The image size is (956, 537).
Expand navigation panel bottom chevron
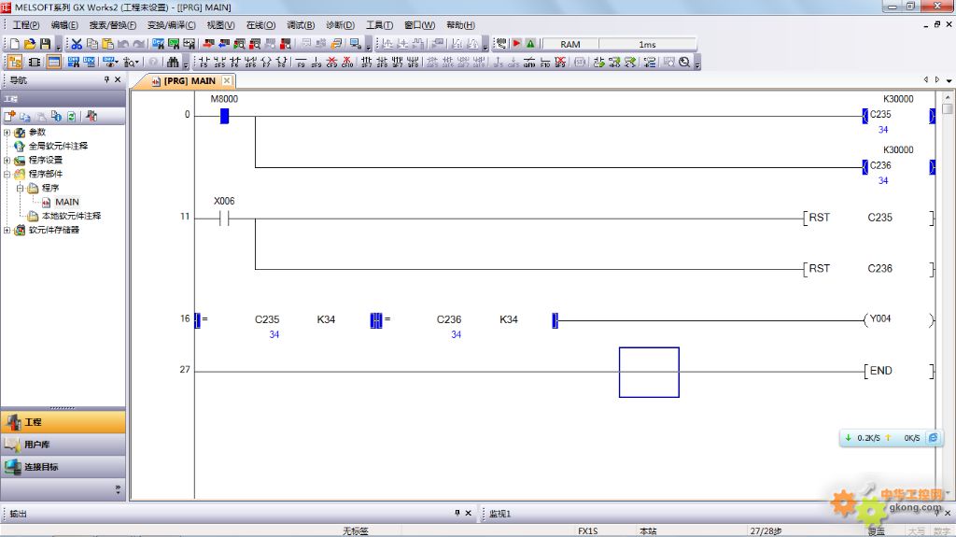(x=118, y=488)
